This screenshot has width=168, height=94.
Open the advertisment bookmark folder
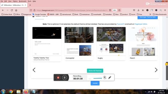pyautogui.click(x=66, y=14)
